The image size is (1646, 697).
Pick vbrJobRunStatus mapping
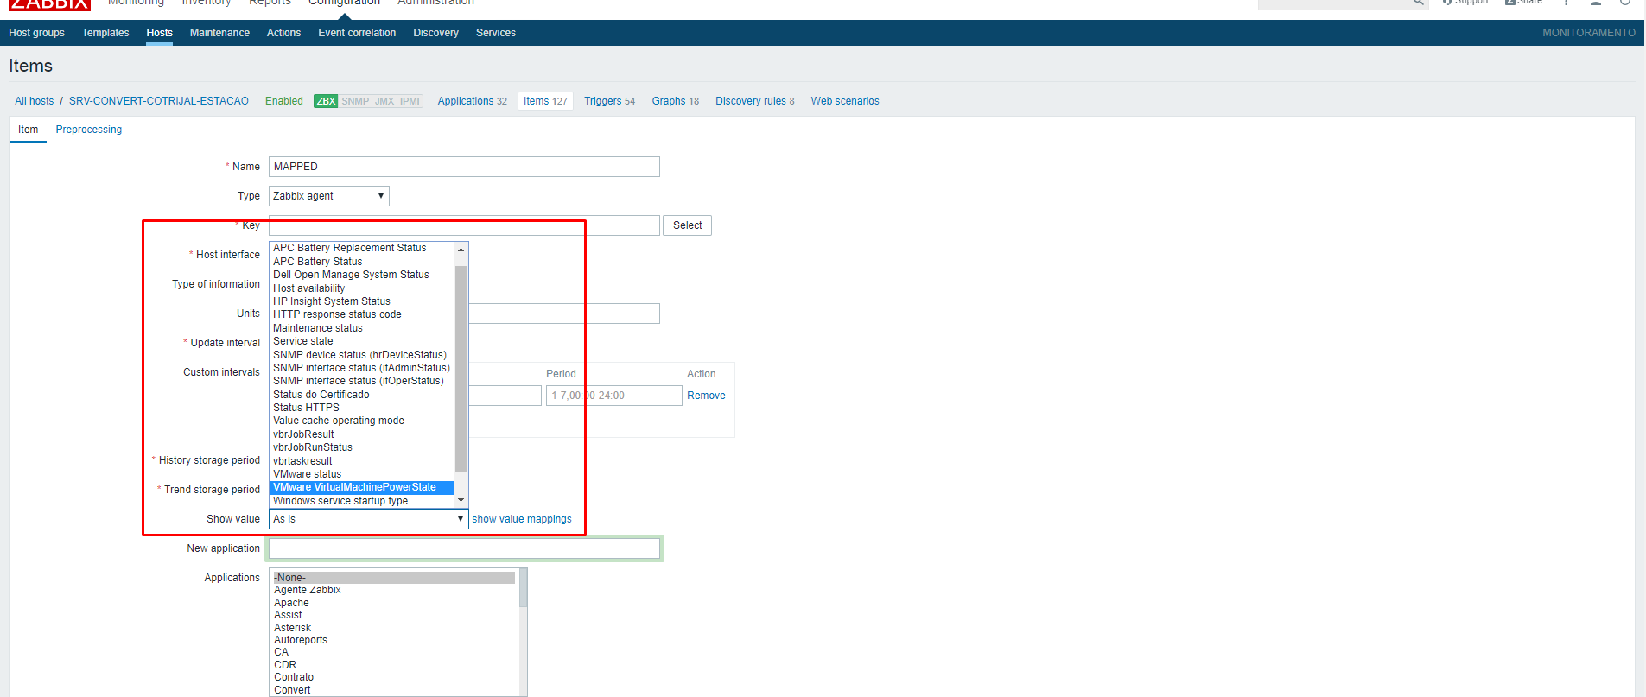point(362,447)
